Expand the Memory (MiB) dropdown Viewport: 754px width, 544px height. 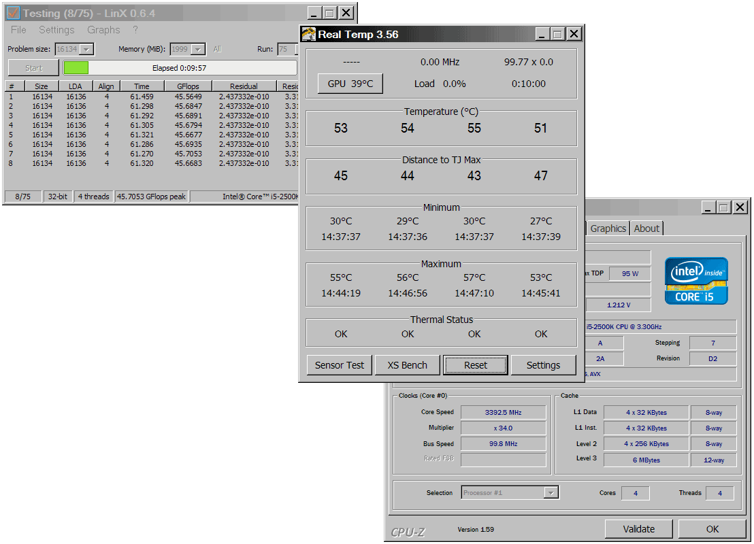[197, 50]
